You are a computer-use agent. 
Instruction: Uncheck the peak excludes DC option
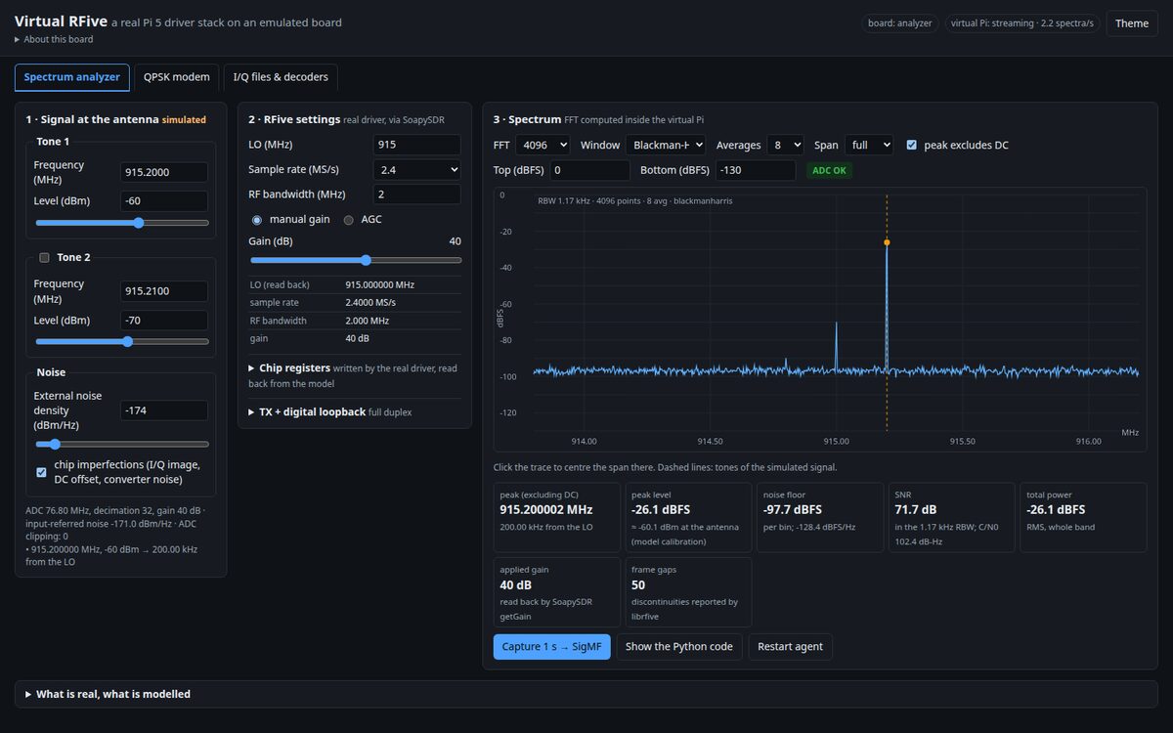pos(912,145)
